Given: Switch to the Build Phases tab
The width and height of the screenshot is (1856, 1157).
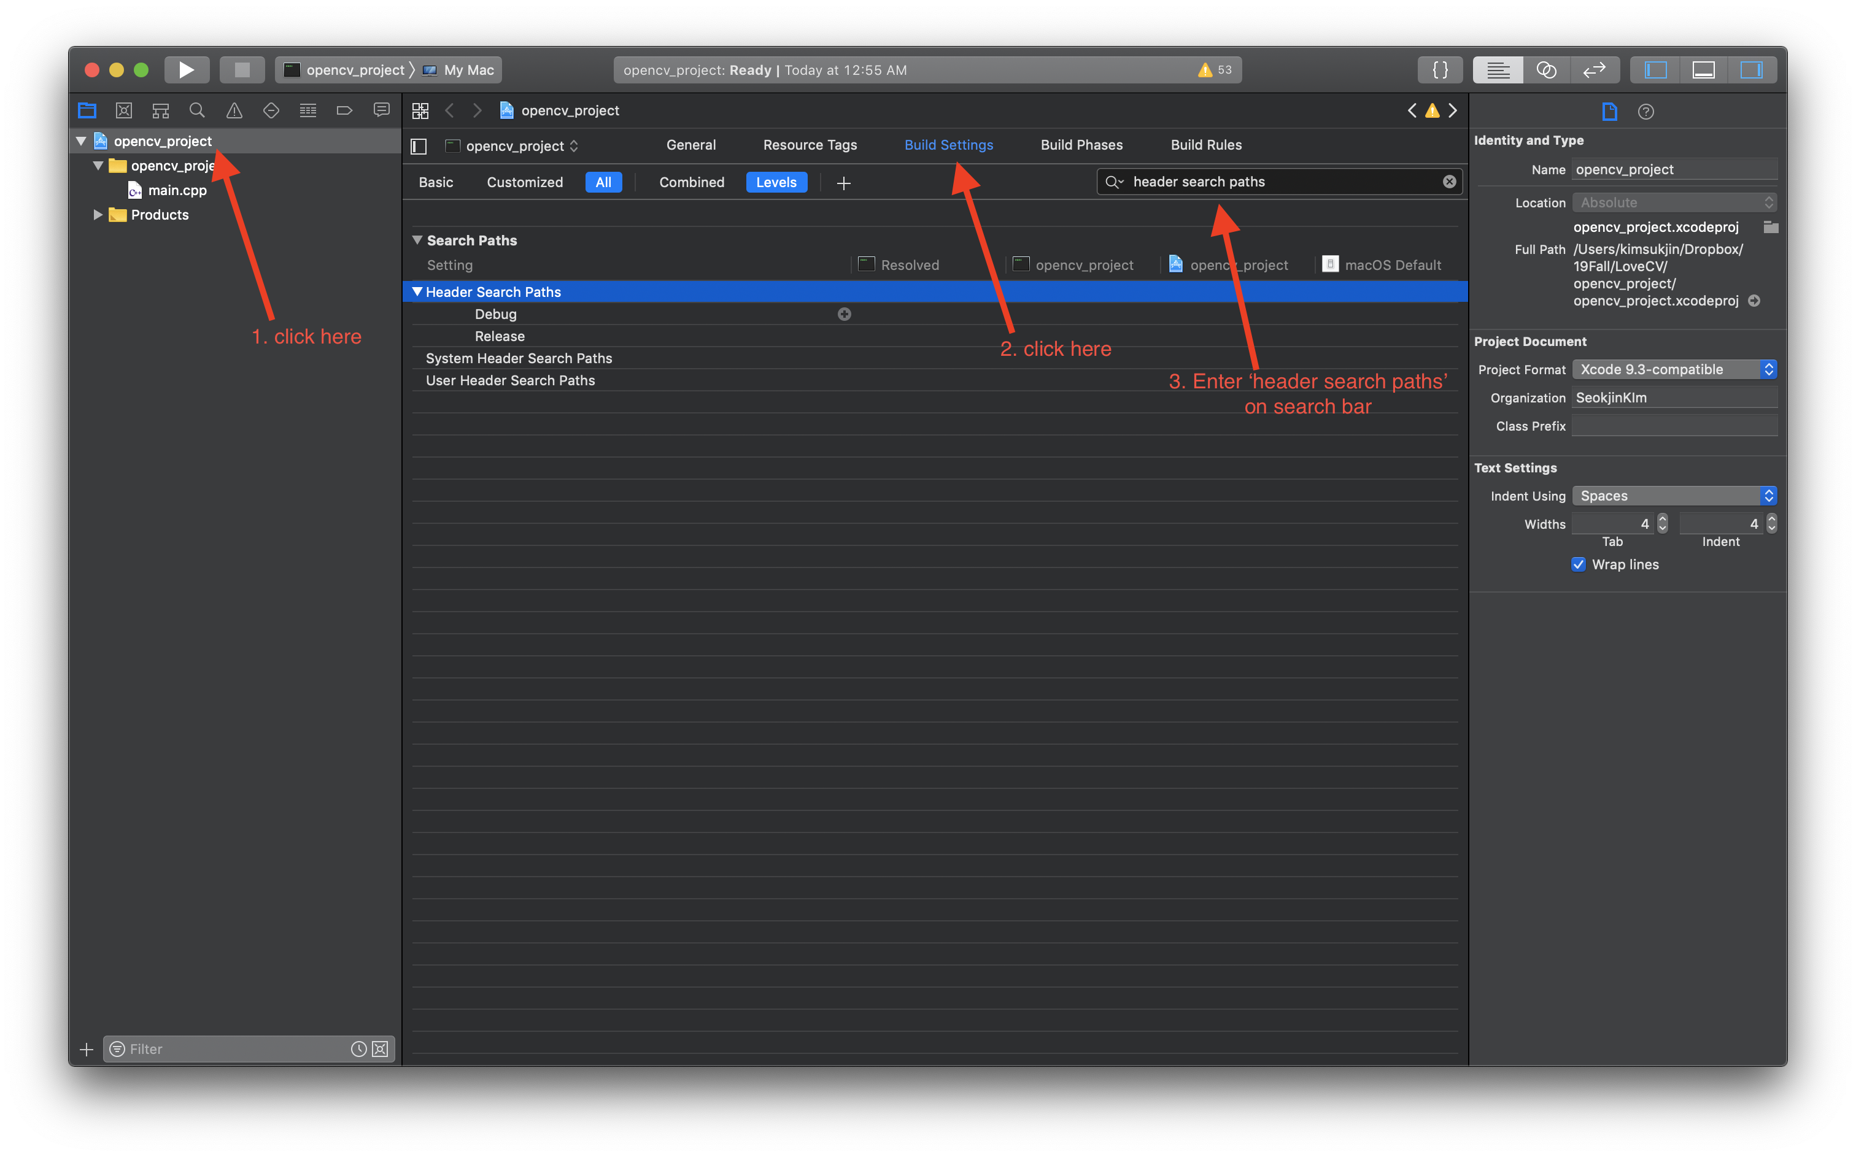Looking at the screenshot, I should (x=1081, y=145).
